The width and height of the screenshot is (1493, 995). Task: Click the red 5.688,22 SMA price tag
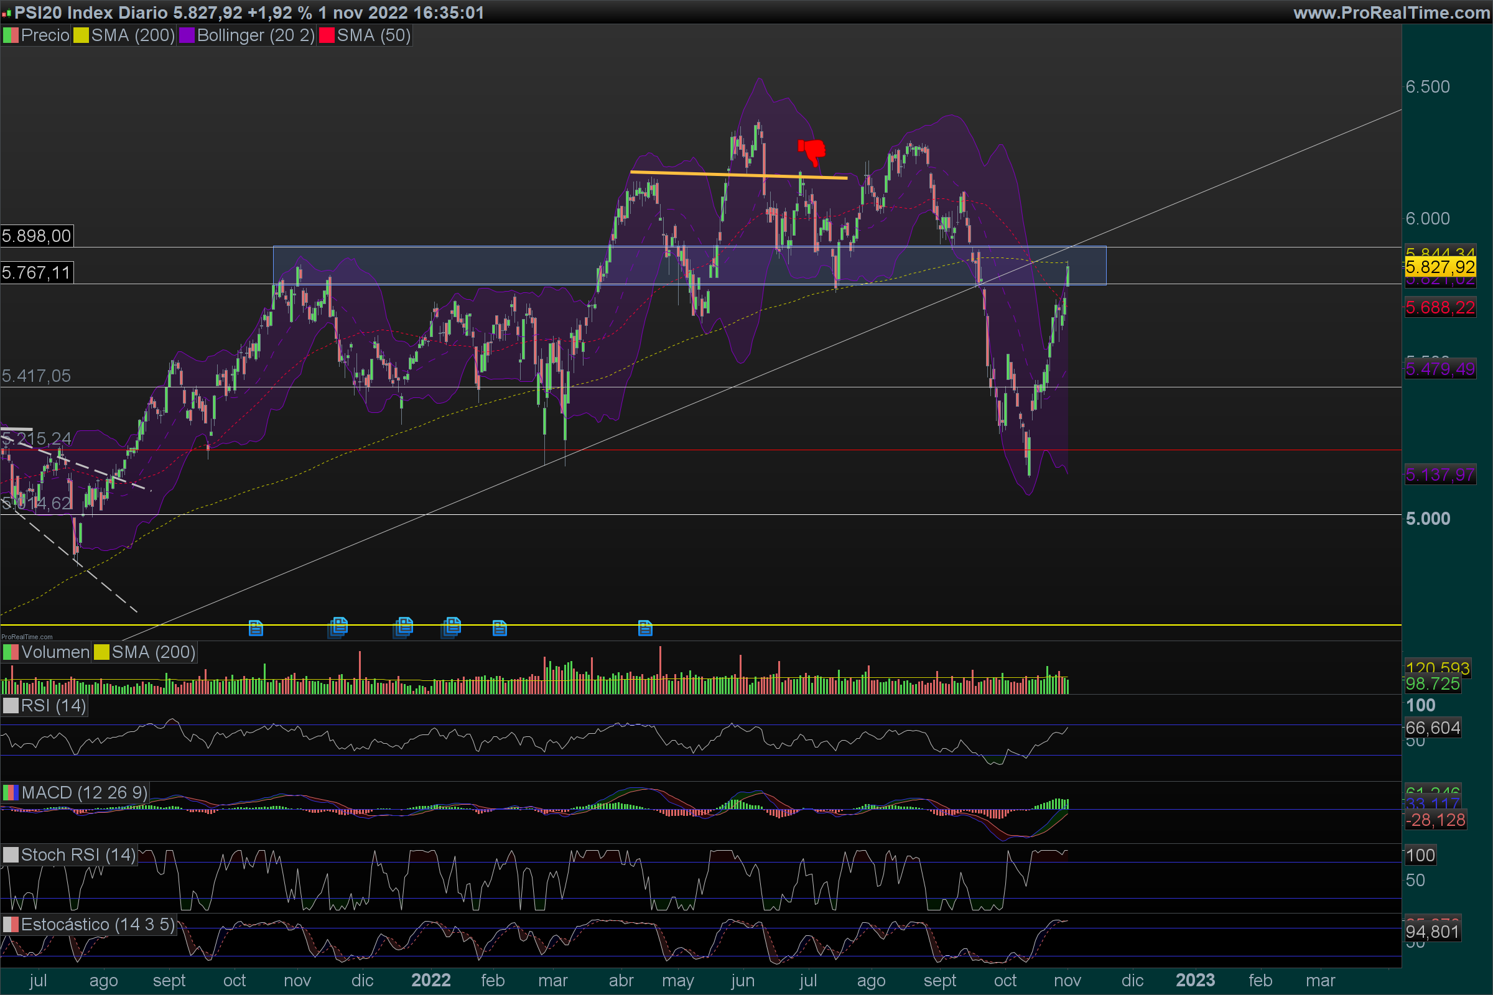(x=1440, y=308)
